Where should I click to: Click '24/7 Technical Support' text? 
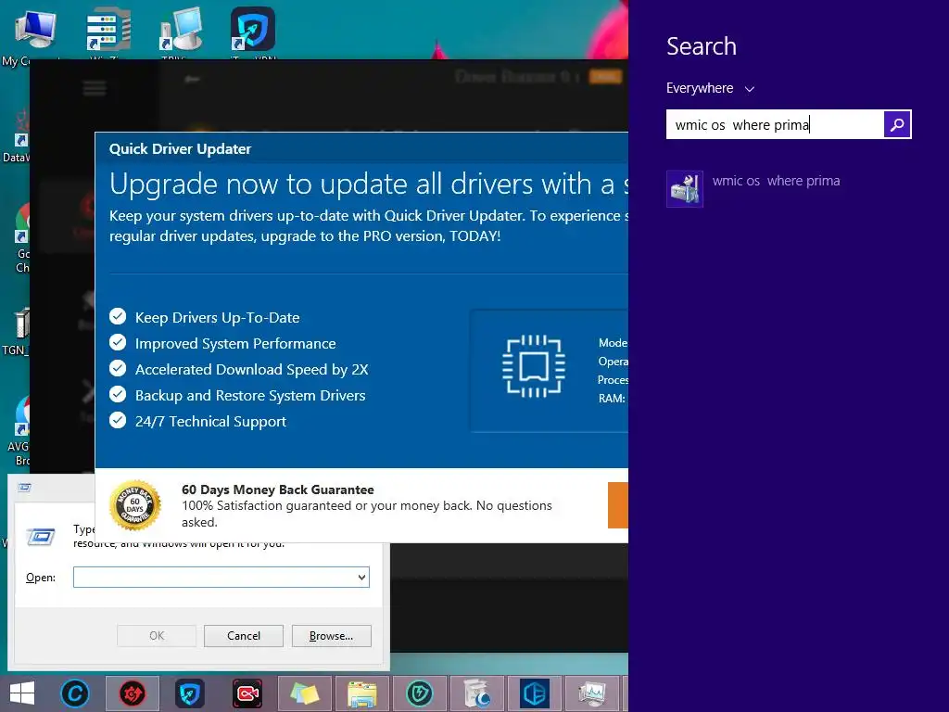click(210, 422)
